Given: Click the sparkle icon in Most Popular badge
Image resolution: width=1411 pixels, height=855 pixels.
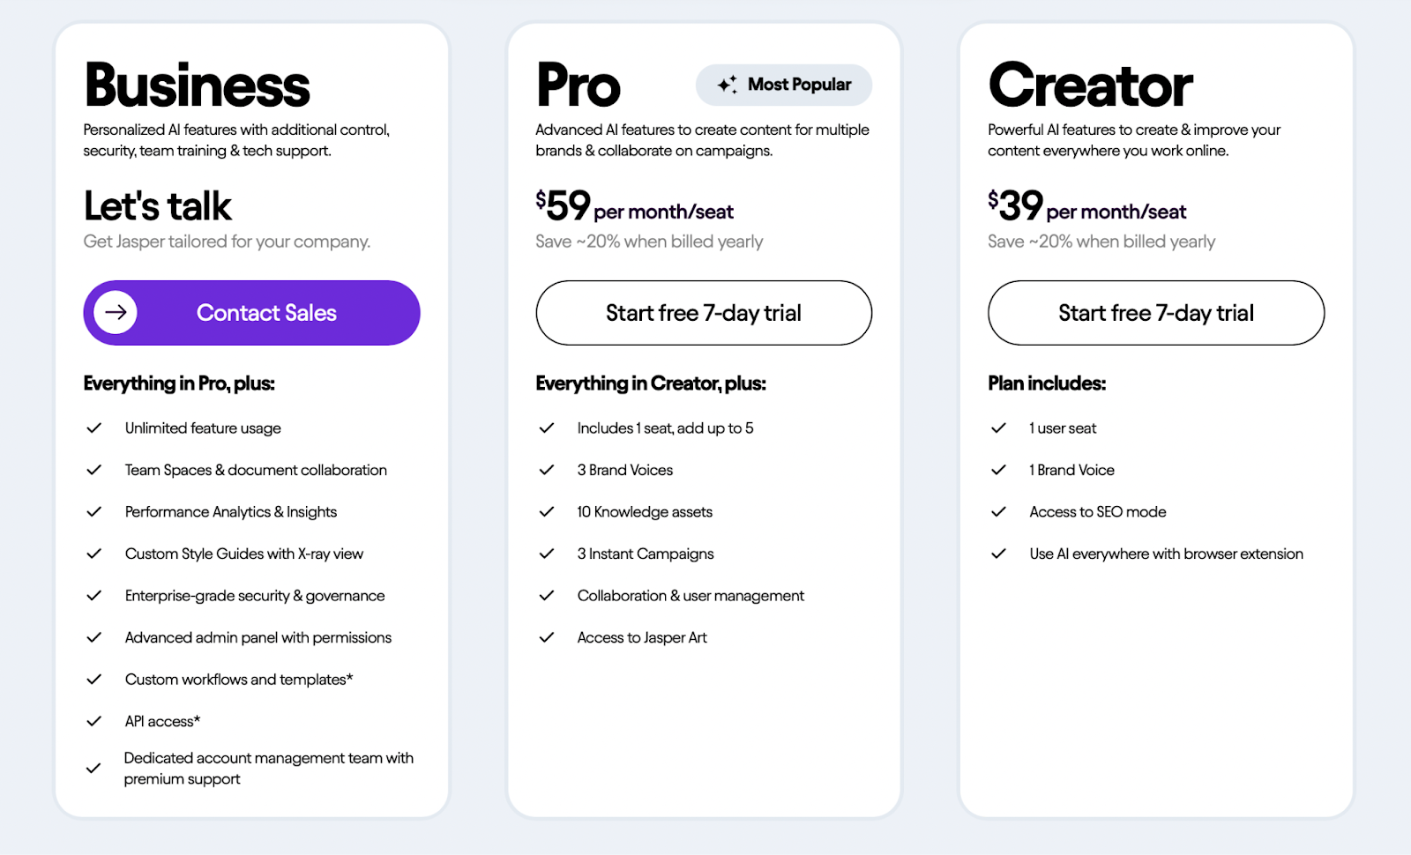Looking at the screenshot, I should [x=728, y=85].
